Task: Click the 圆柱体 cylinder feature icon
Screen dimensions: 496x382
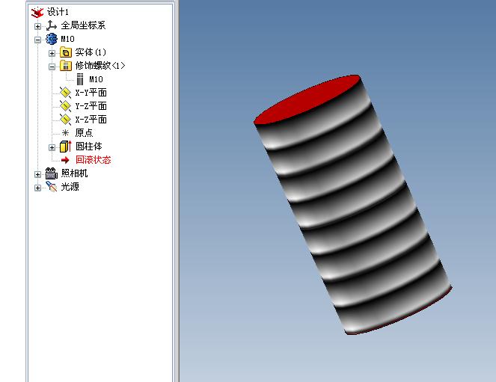Action: 65,147
